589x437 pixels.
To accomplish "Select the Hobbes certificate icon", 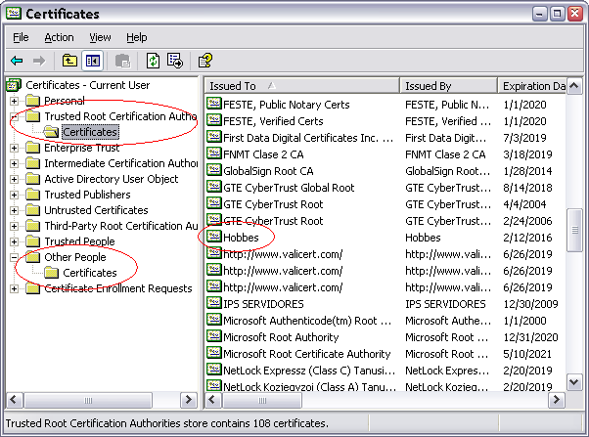I will tap(214, 238).
